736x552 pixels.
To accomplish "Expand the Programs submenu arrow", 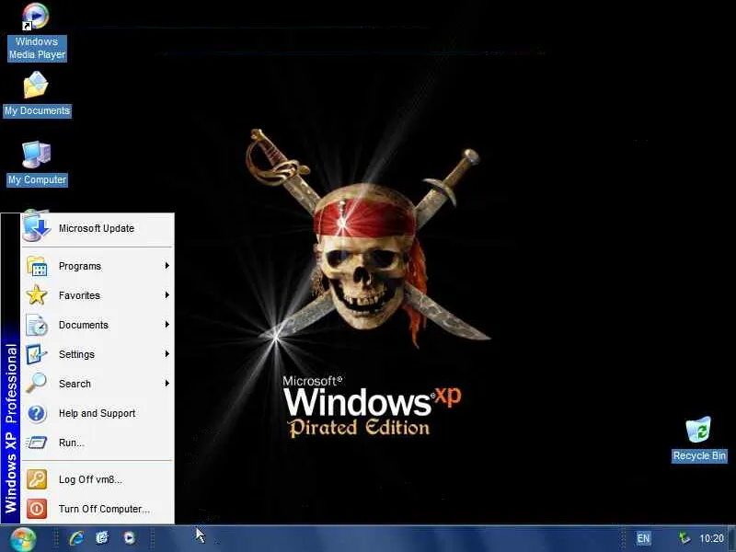I will (167, 266).
